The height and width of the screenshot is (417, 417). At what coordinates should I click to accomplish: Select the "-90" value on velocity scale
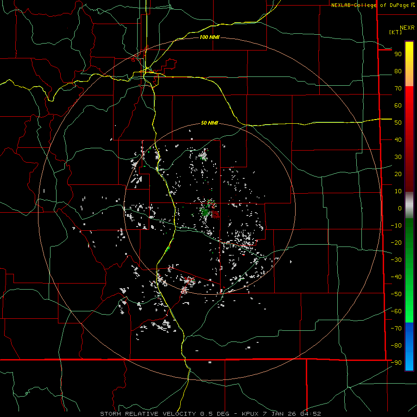pos(396,363)
